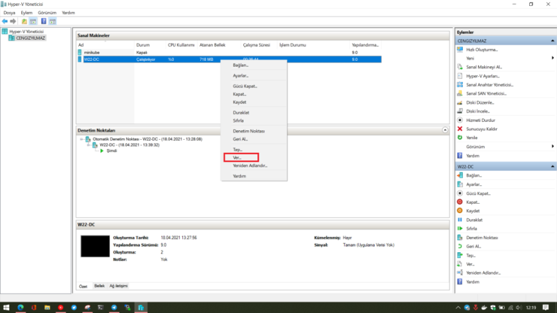Collapse the Denetim Noktaları panel
The width and height of the screenshot is (557, 313).
[447, 130]
